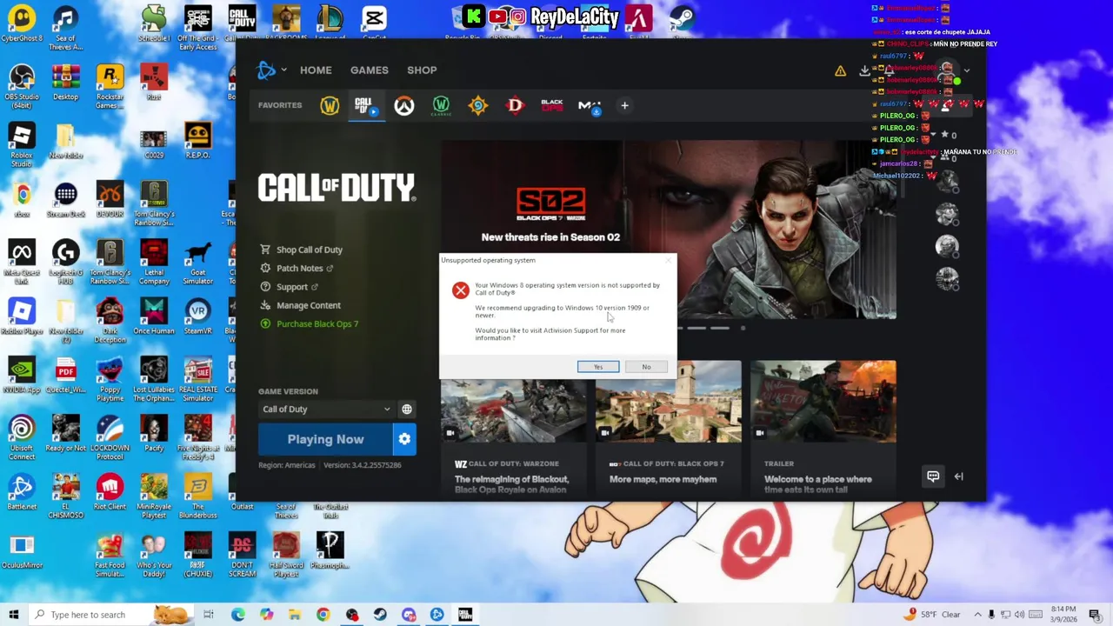This screenshot has height=626, width=1113.
Task: Open the Battle.net logo dropdown menu
Action: (283, 70)
